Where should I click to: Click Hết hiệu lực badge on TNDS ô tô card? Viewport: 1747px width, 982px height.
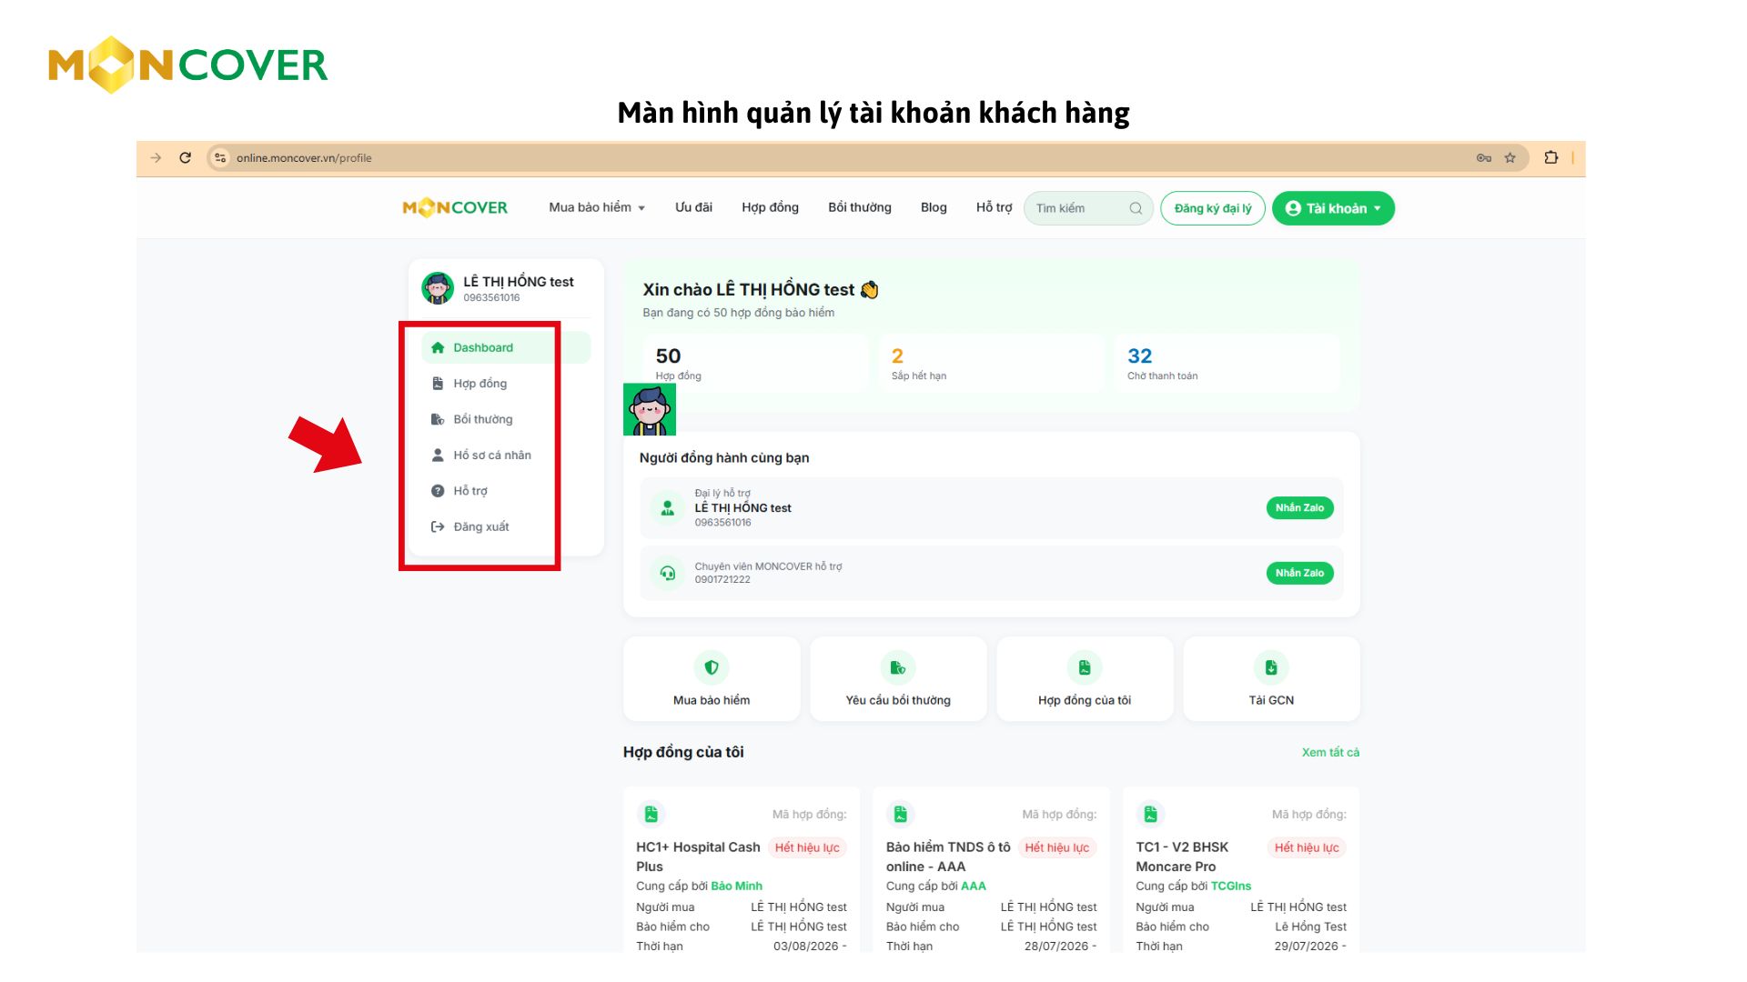click(1056, 847)
